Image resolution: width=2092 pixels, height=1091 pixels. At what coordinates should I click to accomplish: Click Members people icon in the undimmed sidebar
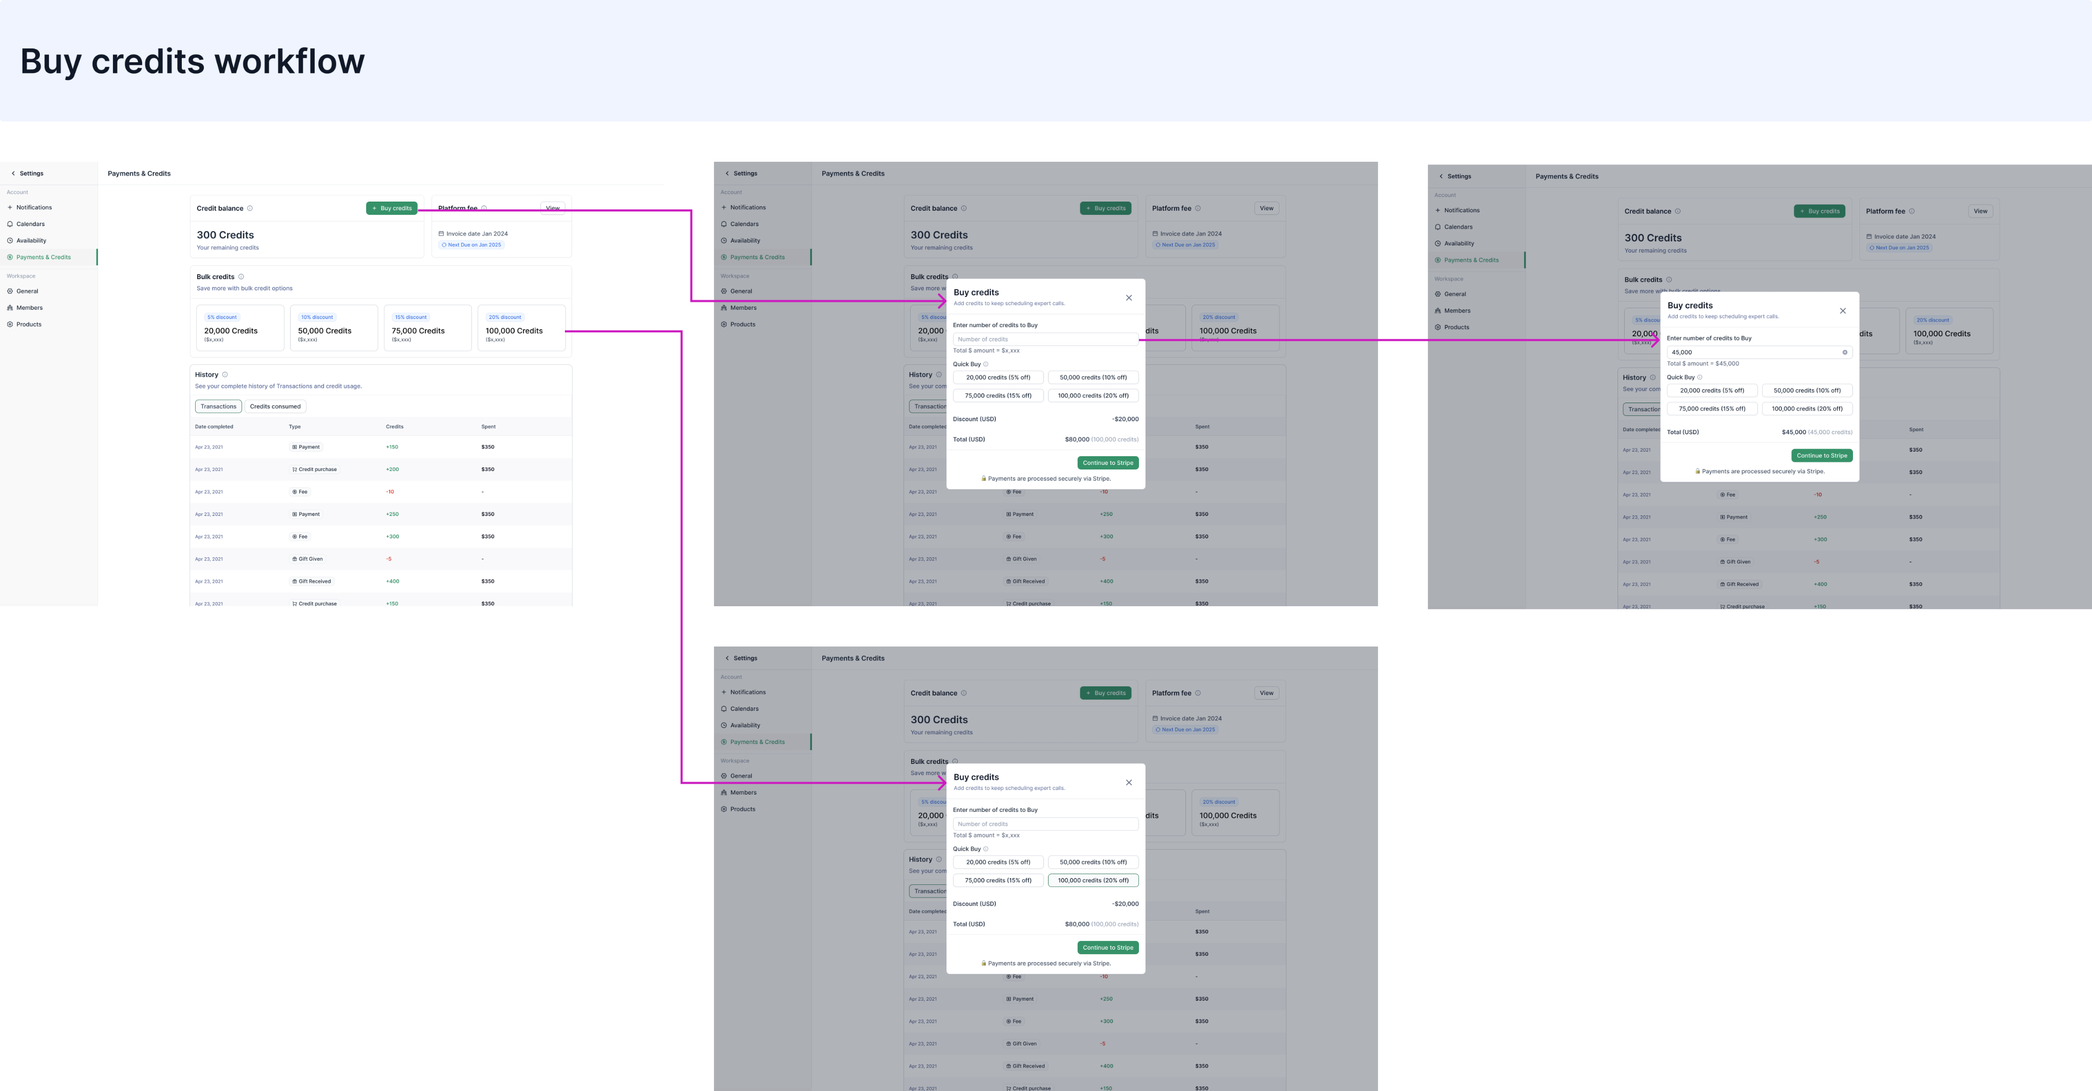(x=10, y=307)
